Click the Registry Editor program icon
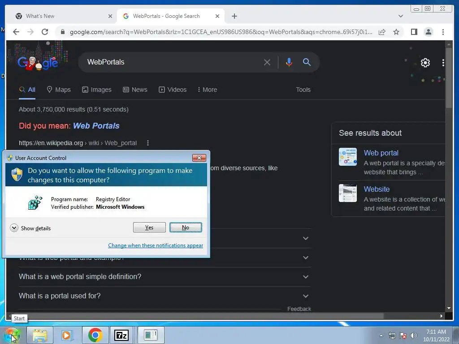 (35, 203)
